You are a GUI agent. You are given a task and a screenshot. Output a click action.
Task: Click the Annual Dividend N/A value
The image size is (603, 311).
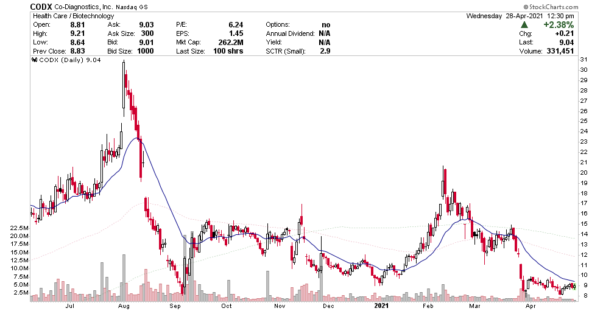324,33
